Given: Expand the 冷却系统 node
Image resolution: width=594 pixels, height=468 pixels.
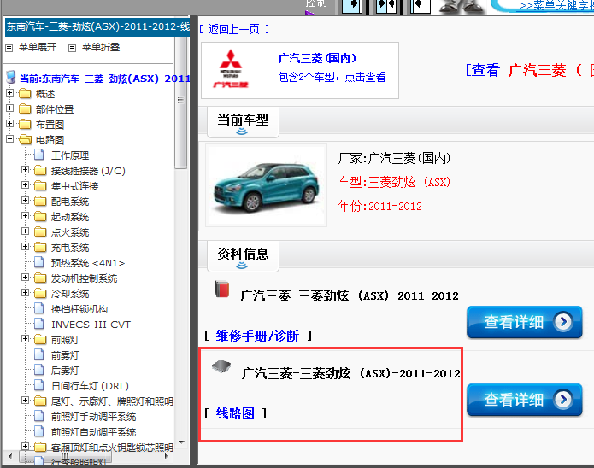Looking at the screenshot, I should click(25, 293).
